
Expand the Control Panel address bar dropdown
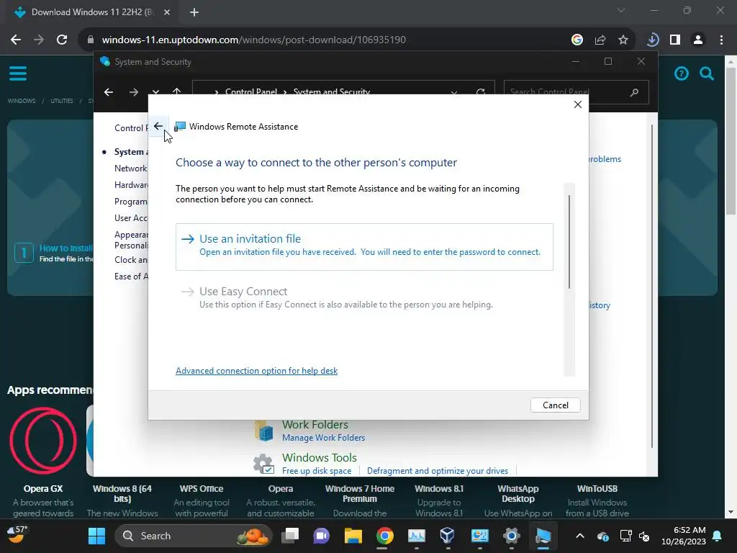[454, 93]
